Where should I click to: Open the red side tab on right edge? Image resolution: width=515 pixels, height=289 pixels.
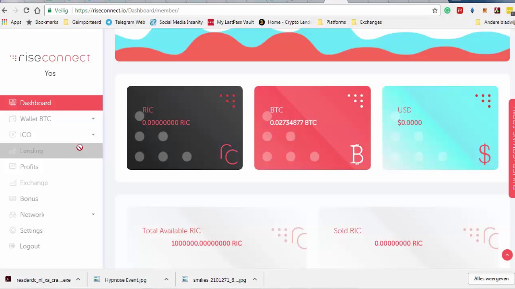point(512,149)
